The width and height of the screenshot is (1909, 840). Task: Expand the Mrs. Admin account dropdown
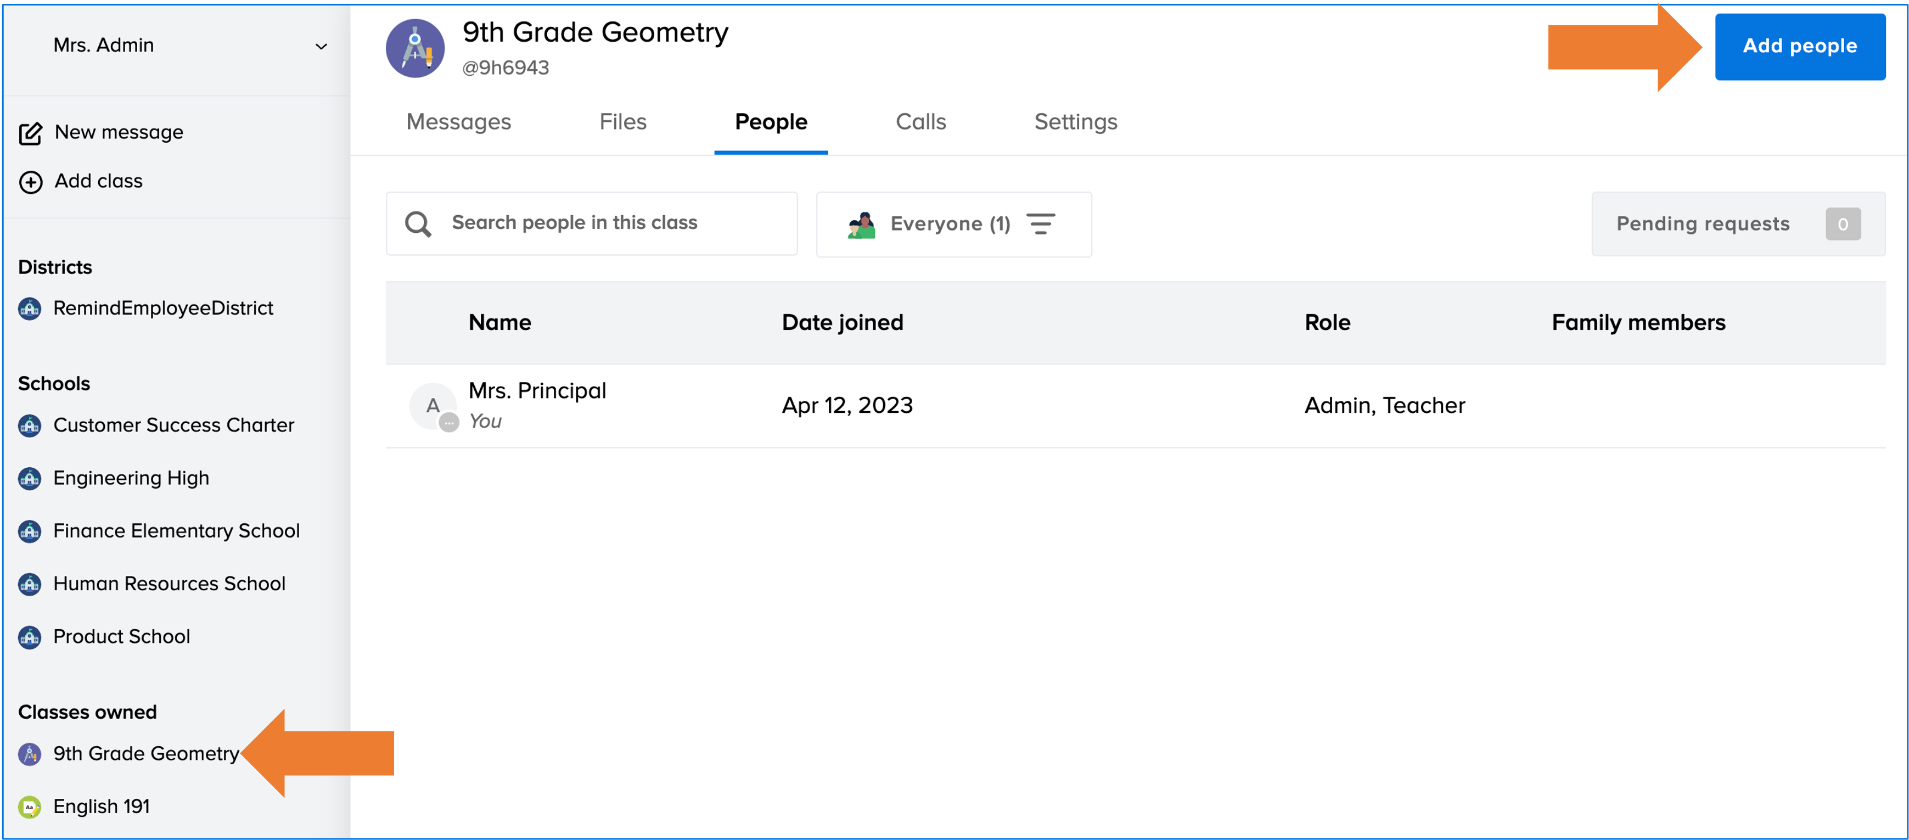click(x=321, y=46)
